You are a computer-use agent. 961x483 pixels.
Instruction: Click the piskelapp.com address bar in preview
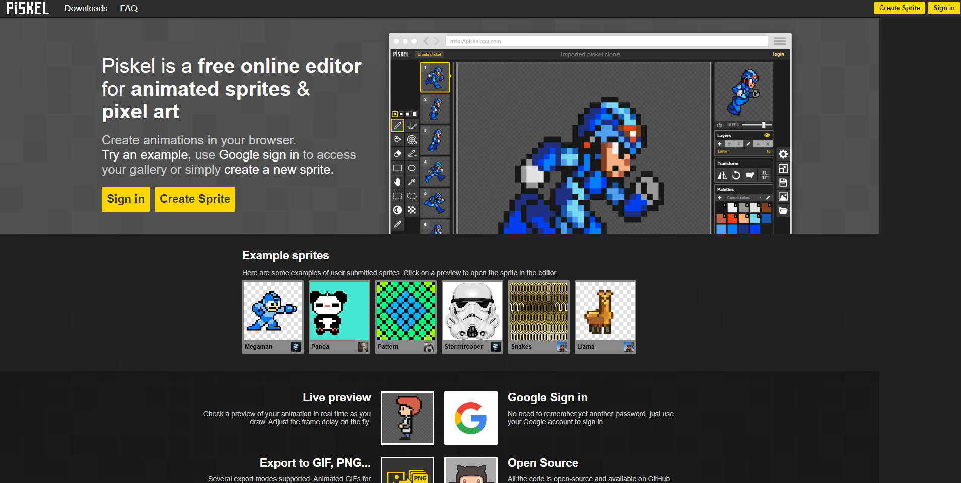606,41
